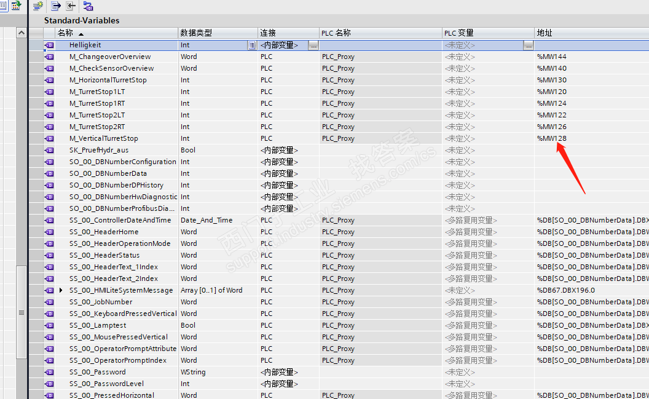Click the export tags toolbar icon

tap(55, 6)
